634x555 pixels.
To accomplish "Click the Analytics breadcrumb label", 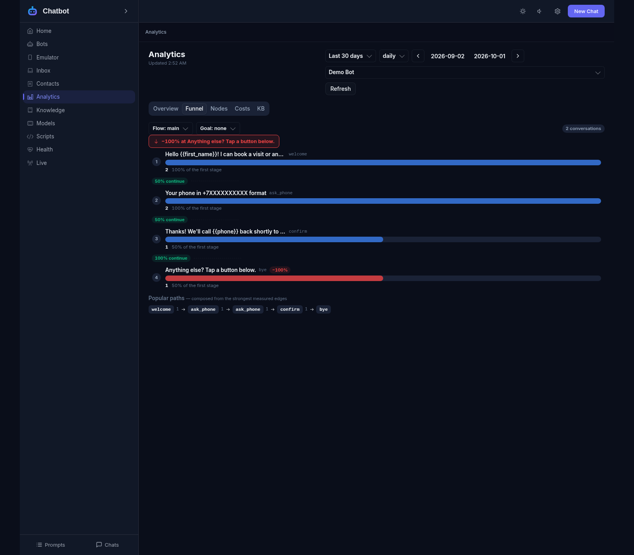I will (x=156, y=32).
